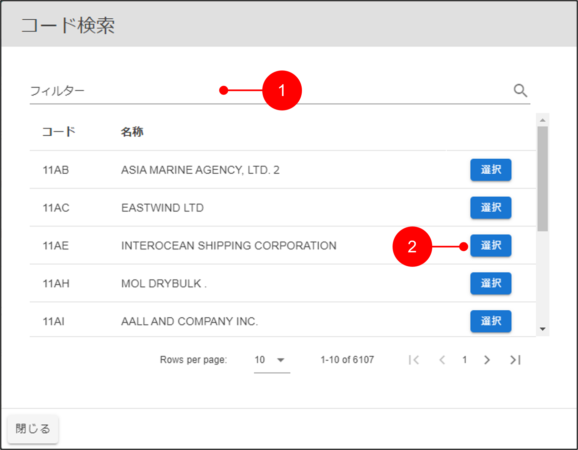Screen dimensions: 578x450
Task: Click the 11AE code cell
Action: pyautogui.click(x=56, y=245)
